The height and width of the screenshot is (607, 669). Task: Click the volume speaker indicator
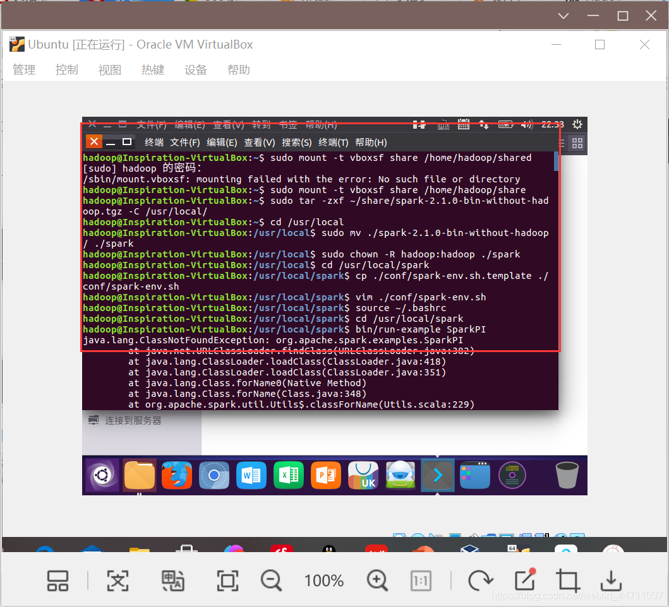pyautogui.click(x=527, y=124)
